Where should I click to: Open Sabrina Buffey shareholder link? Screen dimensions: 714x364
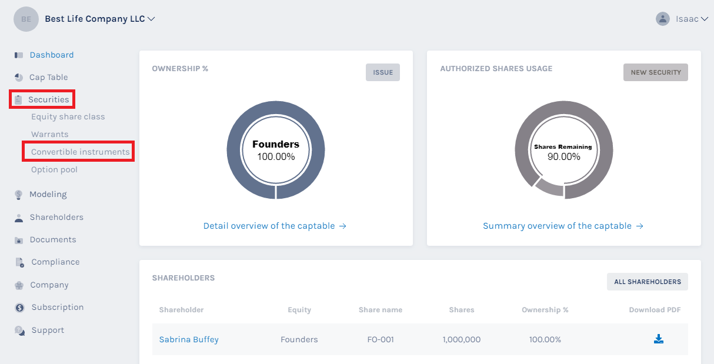[x=189, y=339]
